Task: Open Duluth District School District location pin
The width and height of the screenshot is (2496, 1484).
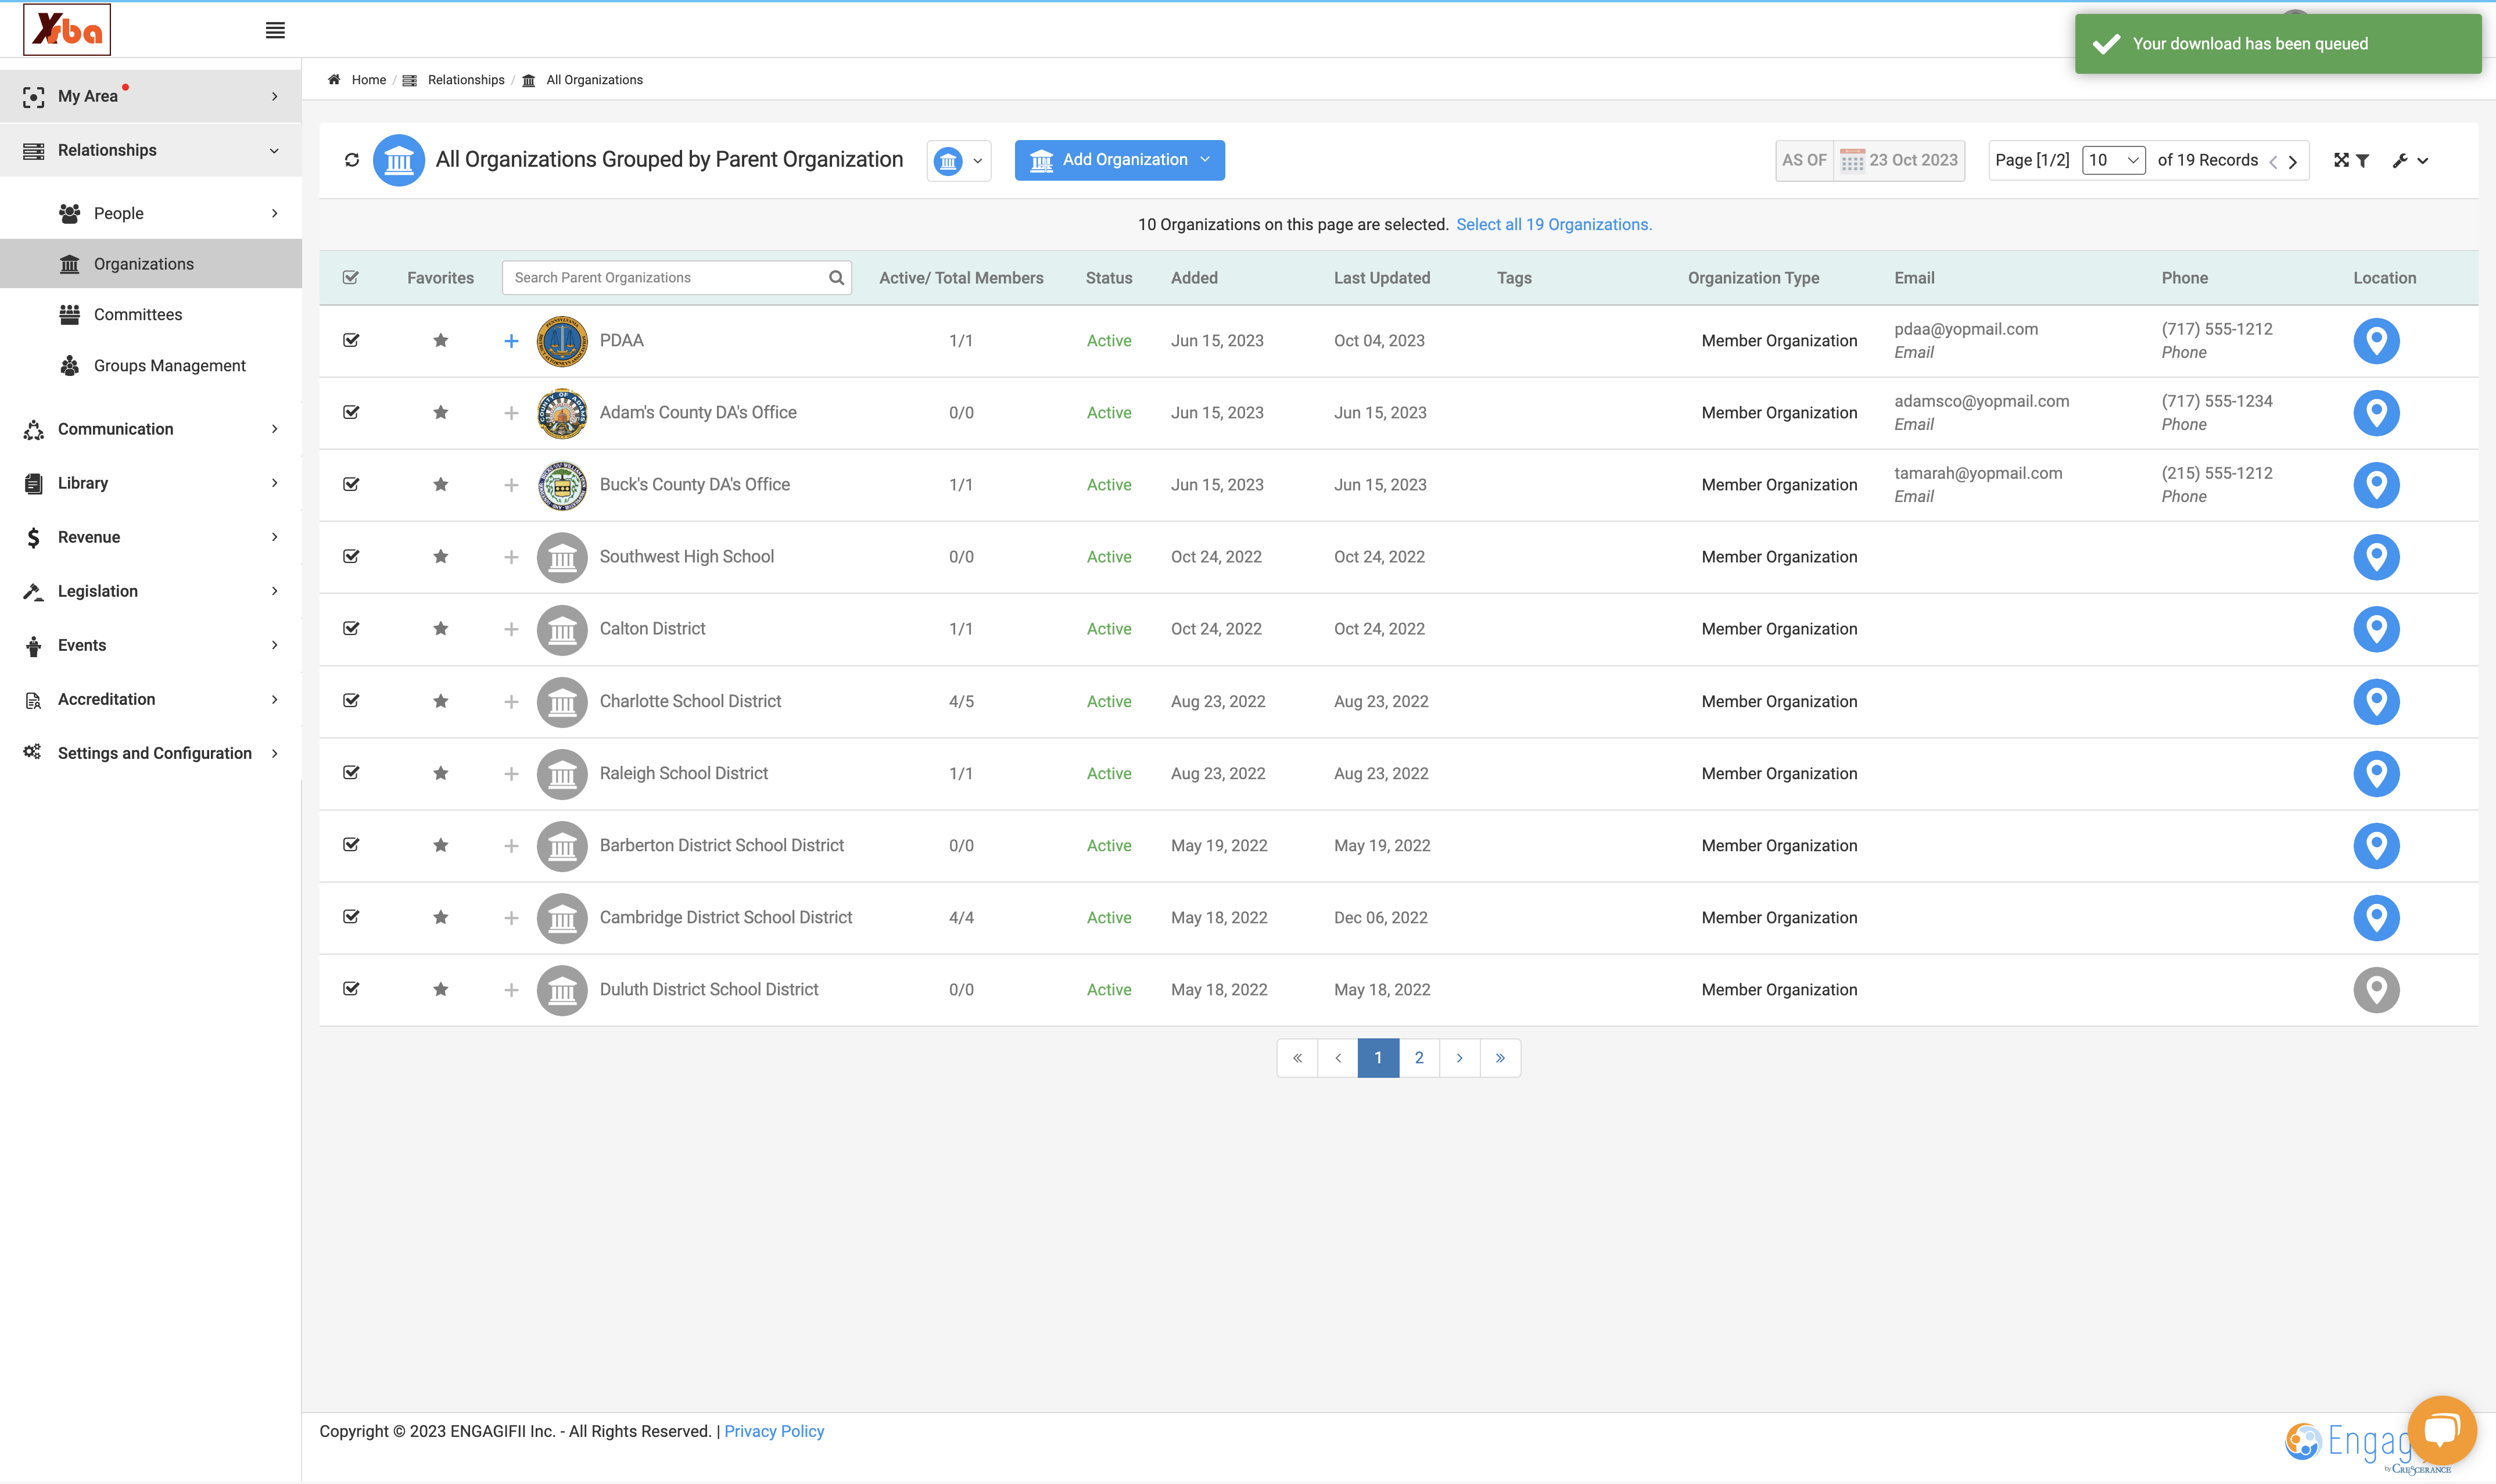Action: click(x=2376, y=990)
